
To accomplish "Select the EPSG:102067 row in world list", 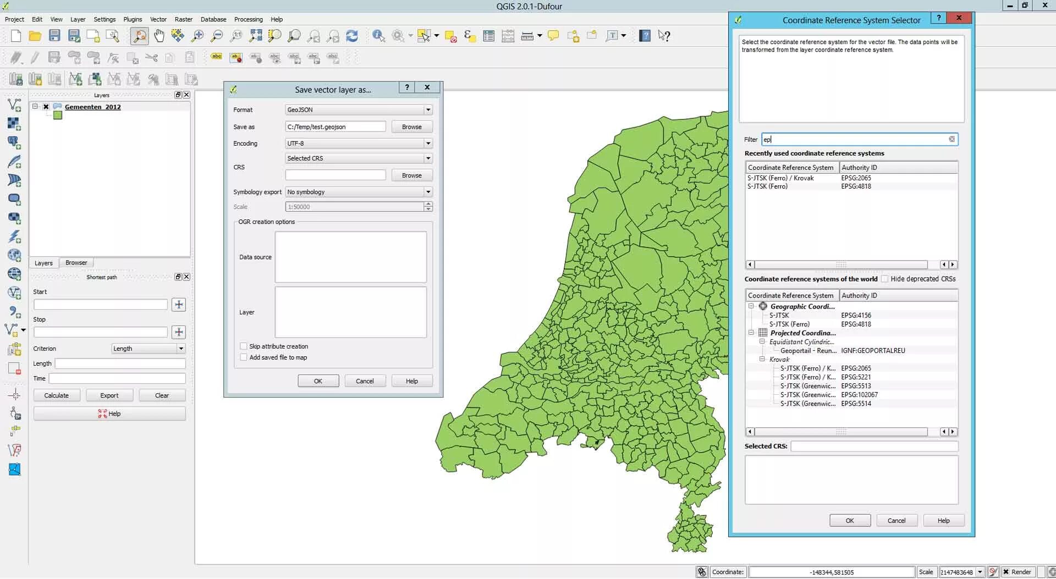I will [x=851, y=395].
